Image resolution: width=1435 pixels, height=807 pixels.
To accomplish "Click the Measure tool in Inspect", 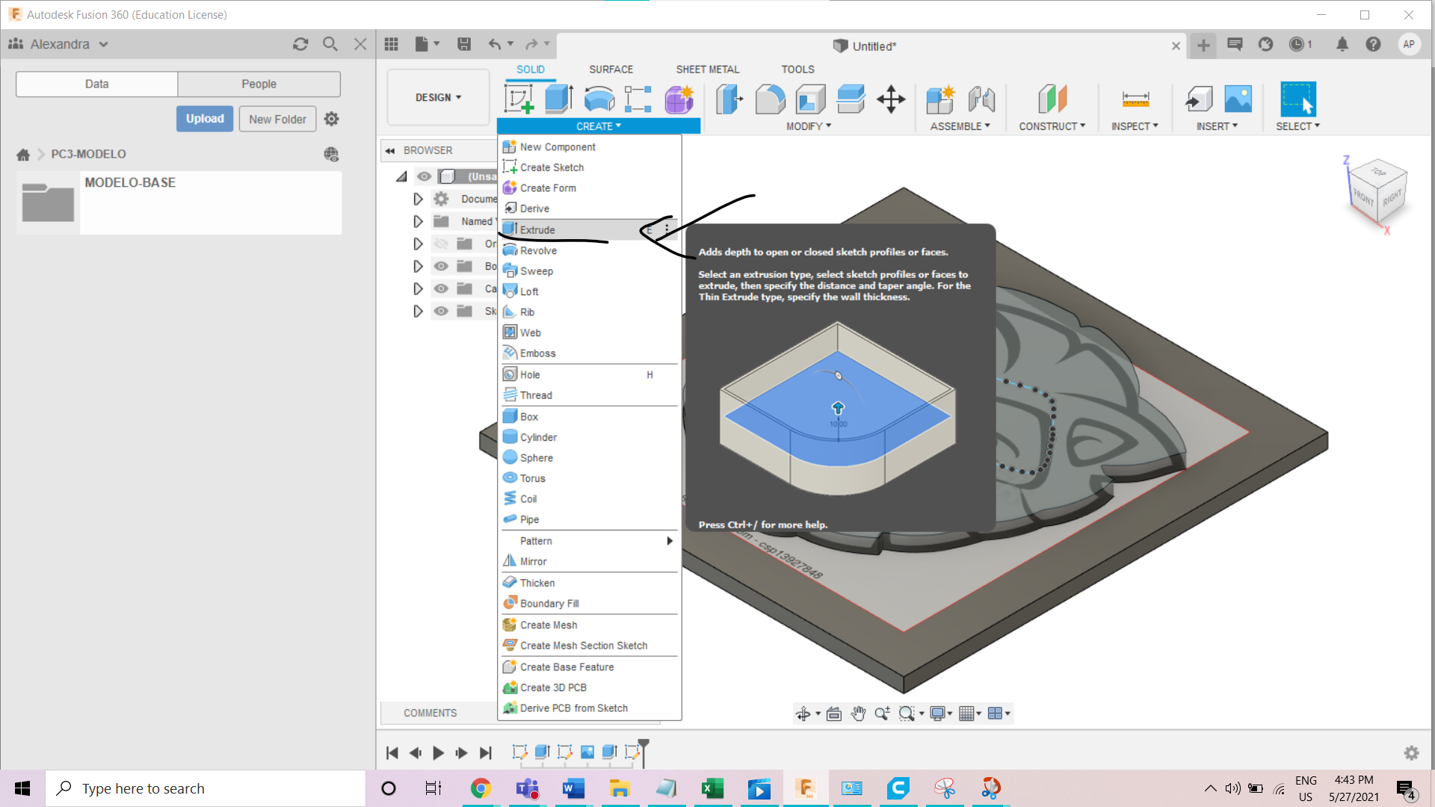I will pyautogui.click(x=1135, y=99).
